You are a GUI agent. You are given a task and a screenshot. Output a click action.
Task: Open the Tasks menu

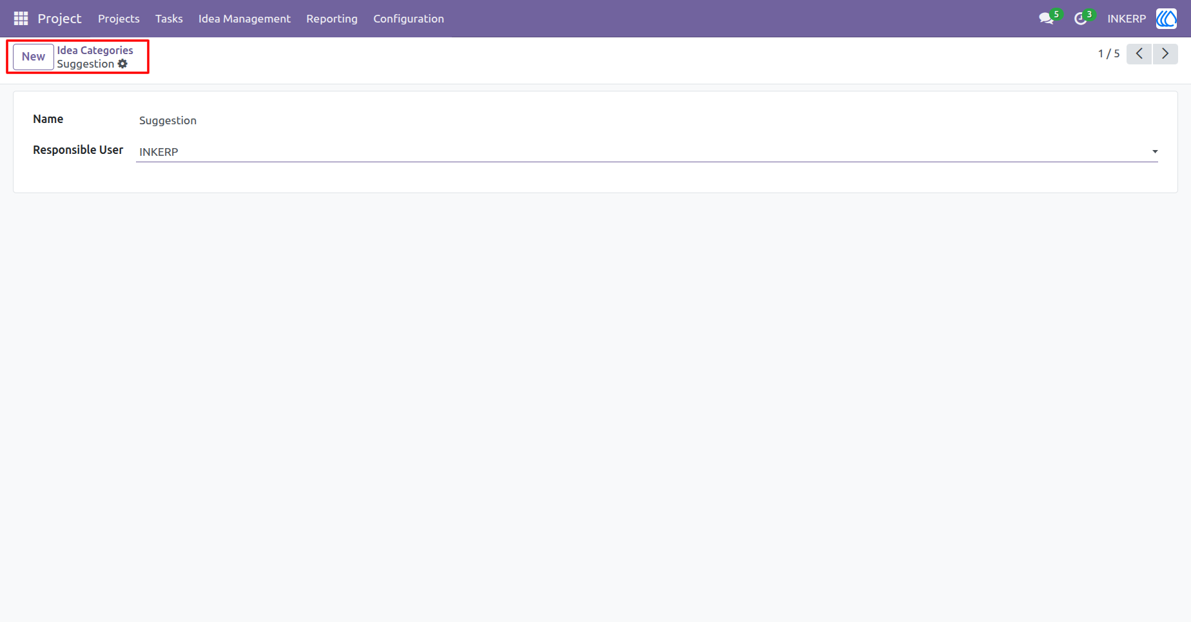[x=169, y=19]
